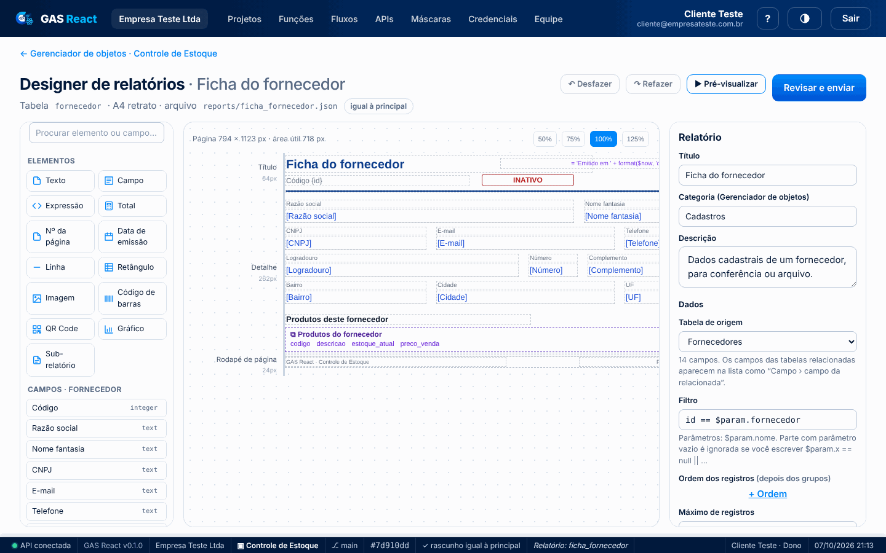Viewport: 886px width, 553px height.
Task: Add a Campo element
Action: pos(132,181)
